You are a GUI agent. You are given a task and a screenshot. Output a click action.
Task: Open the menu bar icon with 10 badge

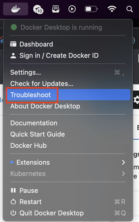(x=38, y=9)
